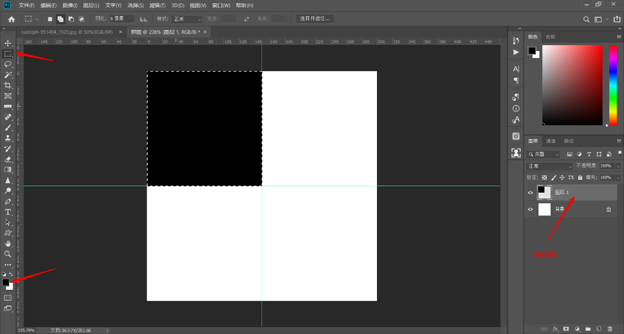Add a layer mask
624x334 pixels.
566,329
